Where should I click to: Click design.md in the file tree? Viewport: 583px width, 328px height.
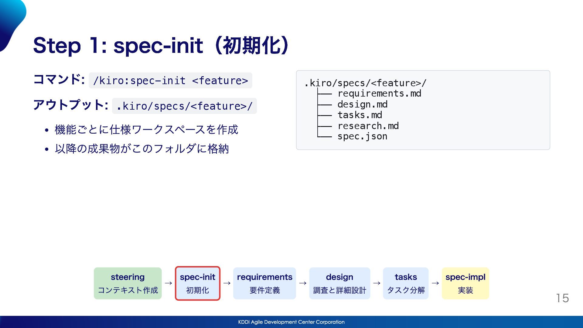362,104
